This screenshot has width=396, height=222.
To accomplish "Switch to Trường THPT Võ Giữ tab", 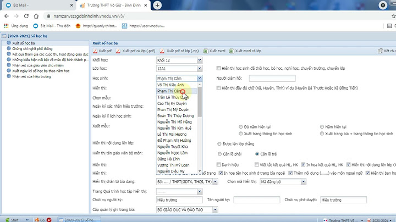I will click(114, 5).
